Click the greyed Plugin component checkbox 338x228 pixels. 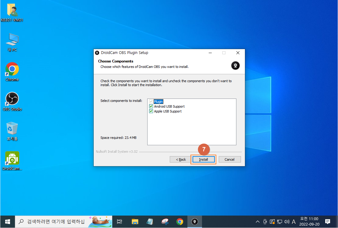coord(151,102)
